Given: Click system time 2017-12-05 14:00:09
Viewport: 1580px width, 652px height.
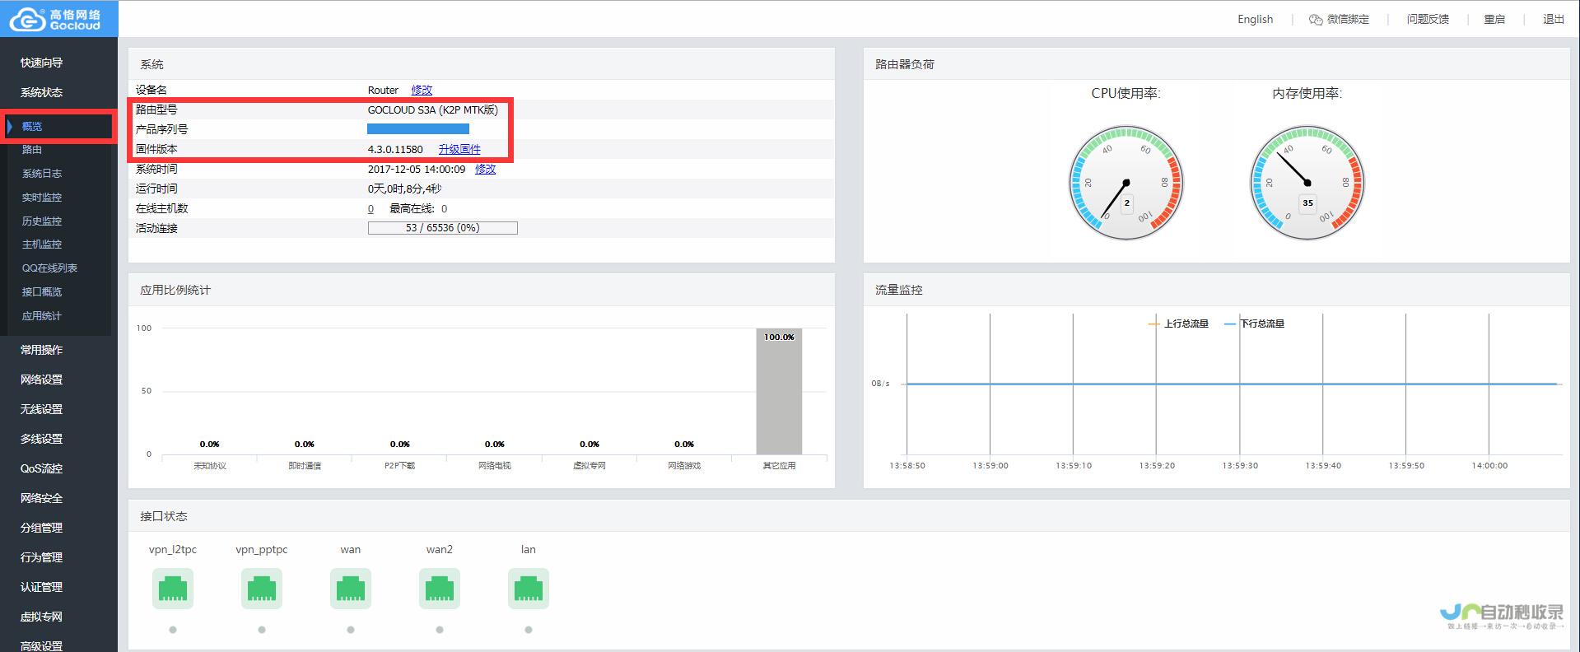Looking at the screenshot, I should [x=417, y=169].
